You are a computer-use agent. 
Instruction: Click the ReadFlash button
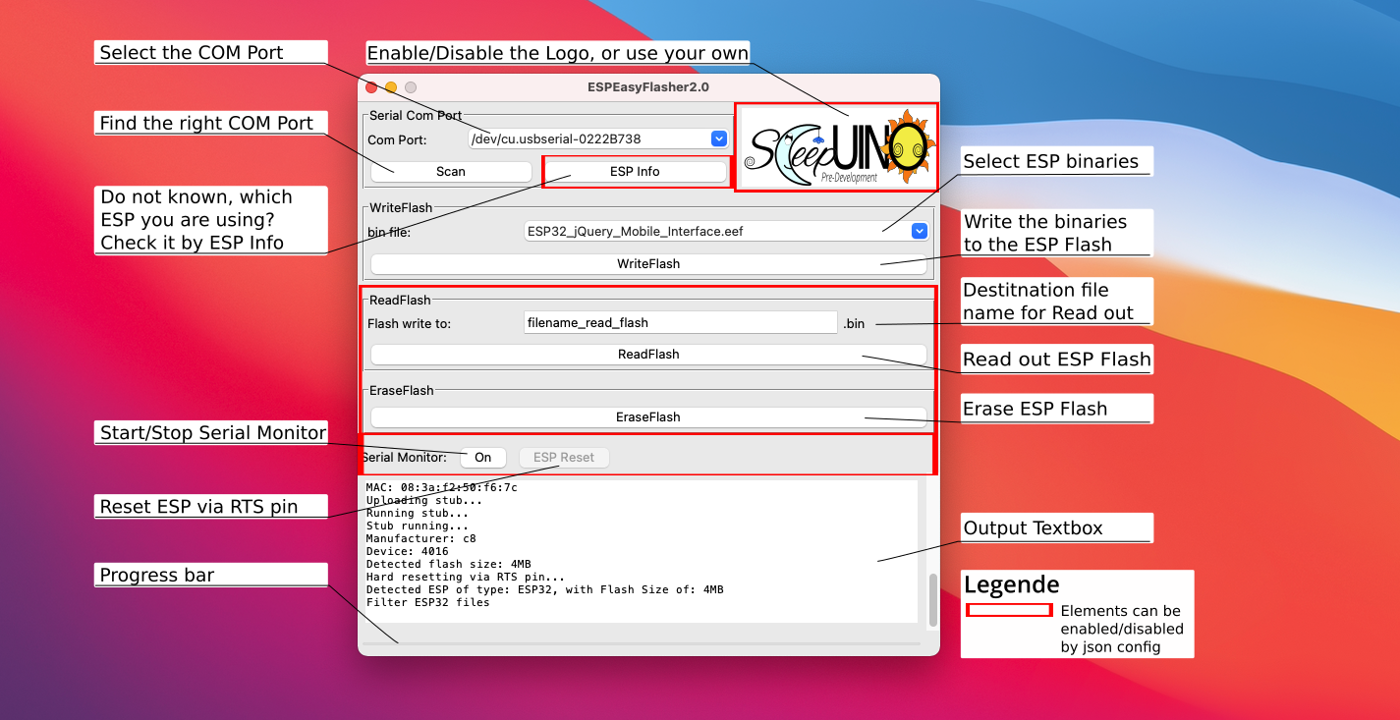point(647,355)
